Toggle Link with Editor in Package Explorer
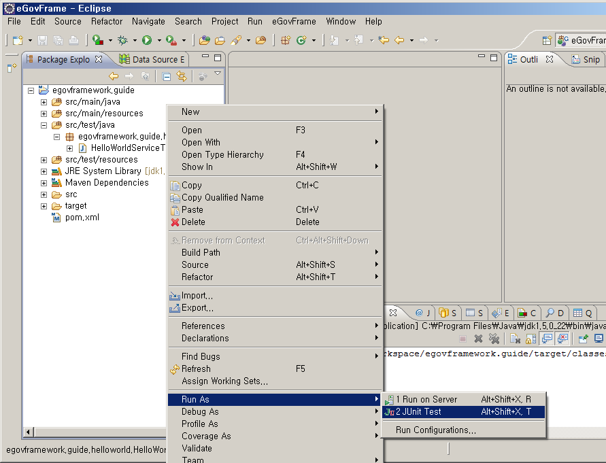This screenshot has height=463, width=606. [182, 76]
